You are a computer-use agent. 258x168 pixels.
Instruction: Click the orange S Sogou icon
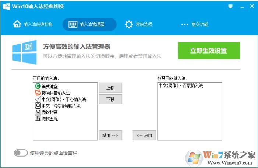pos(38,92)
